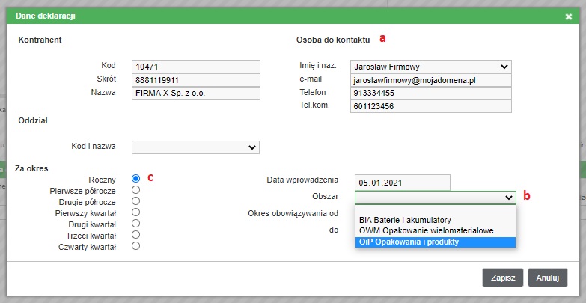Choose Czwarty kwartał radio button
The height and width of the screenshot is (303, 586).
point(135,245)
